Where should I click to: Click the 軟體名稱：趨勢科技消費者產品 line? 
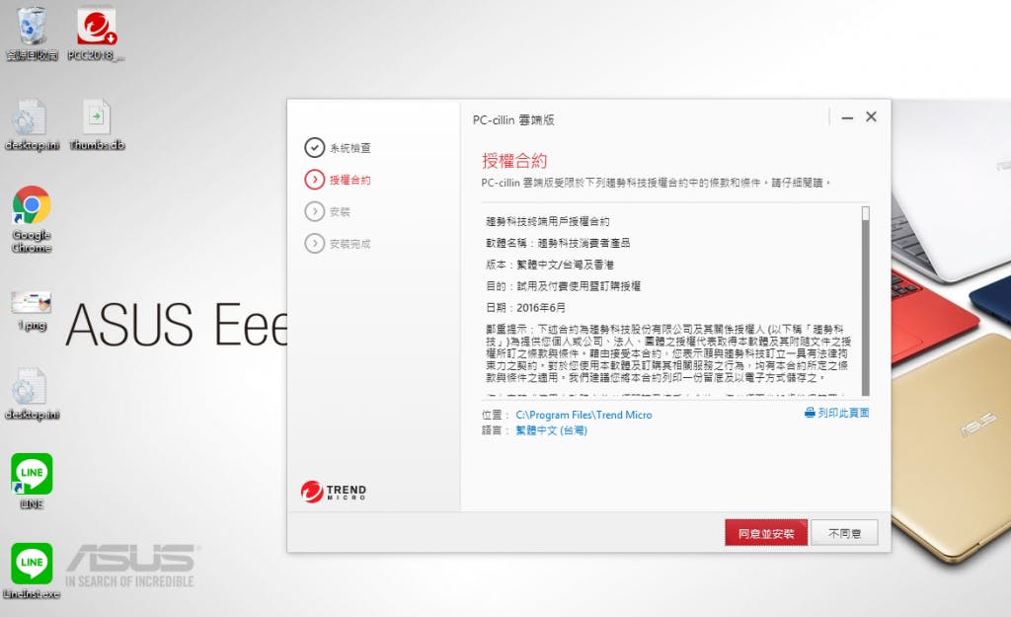(558, 243)
